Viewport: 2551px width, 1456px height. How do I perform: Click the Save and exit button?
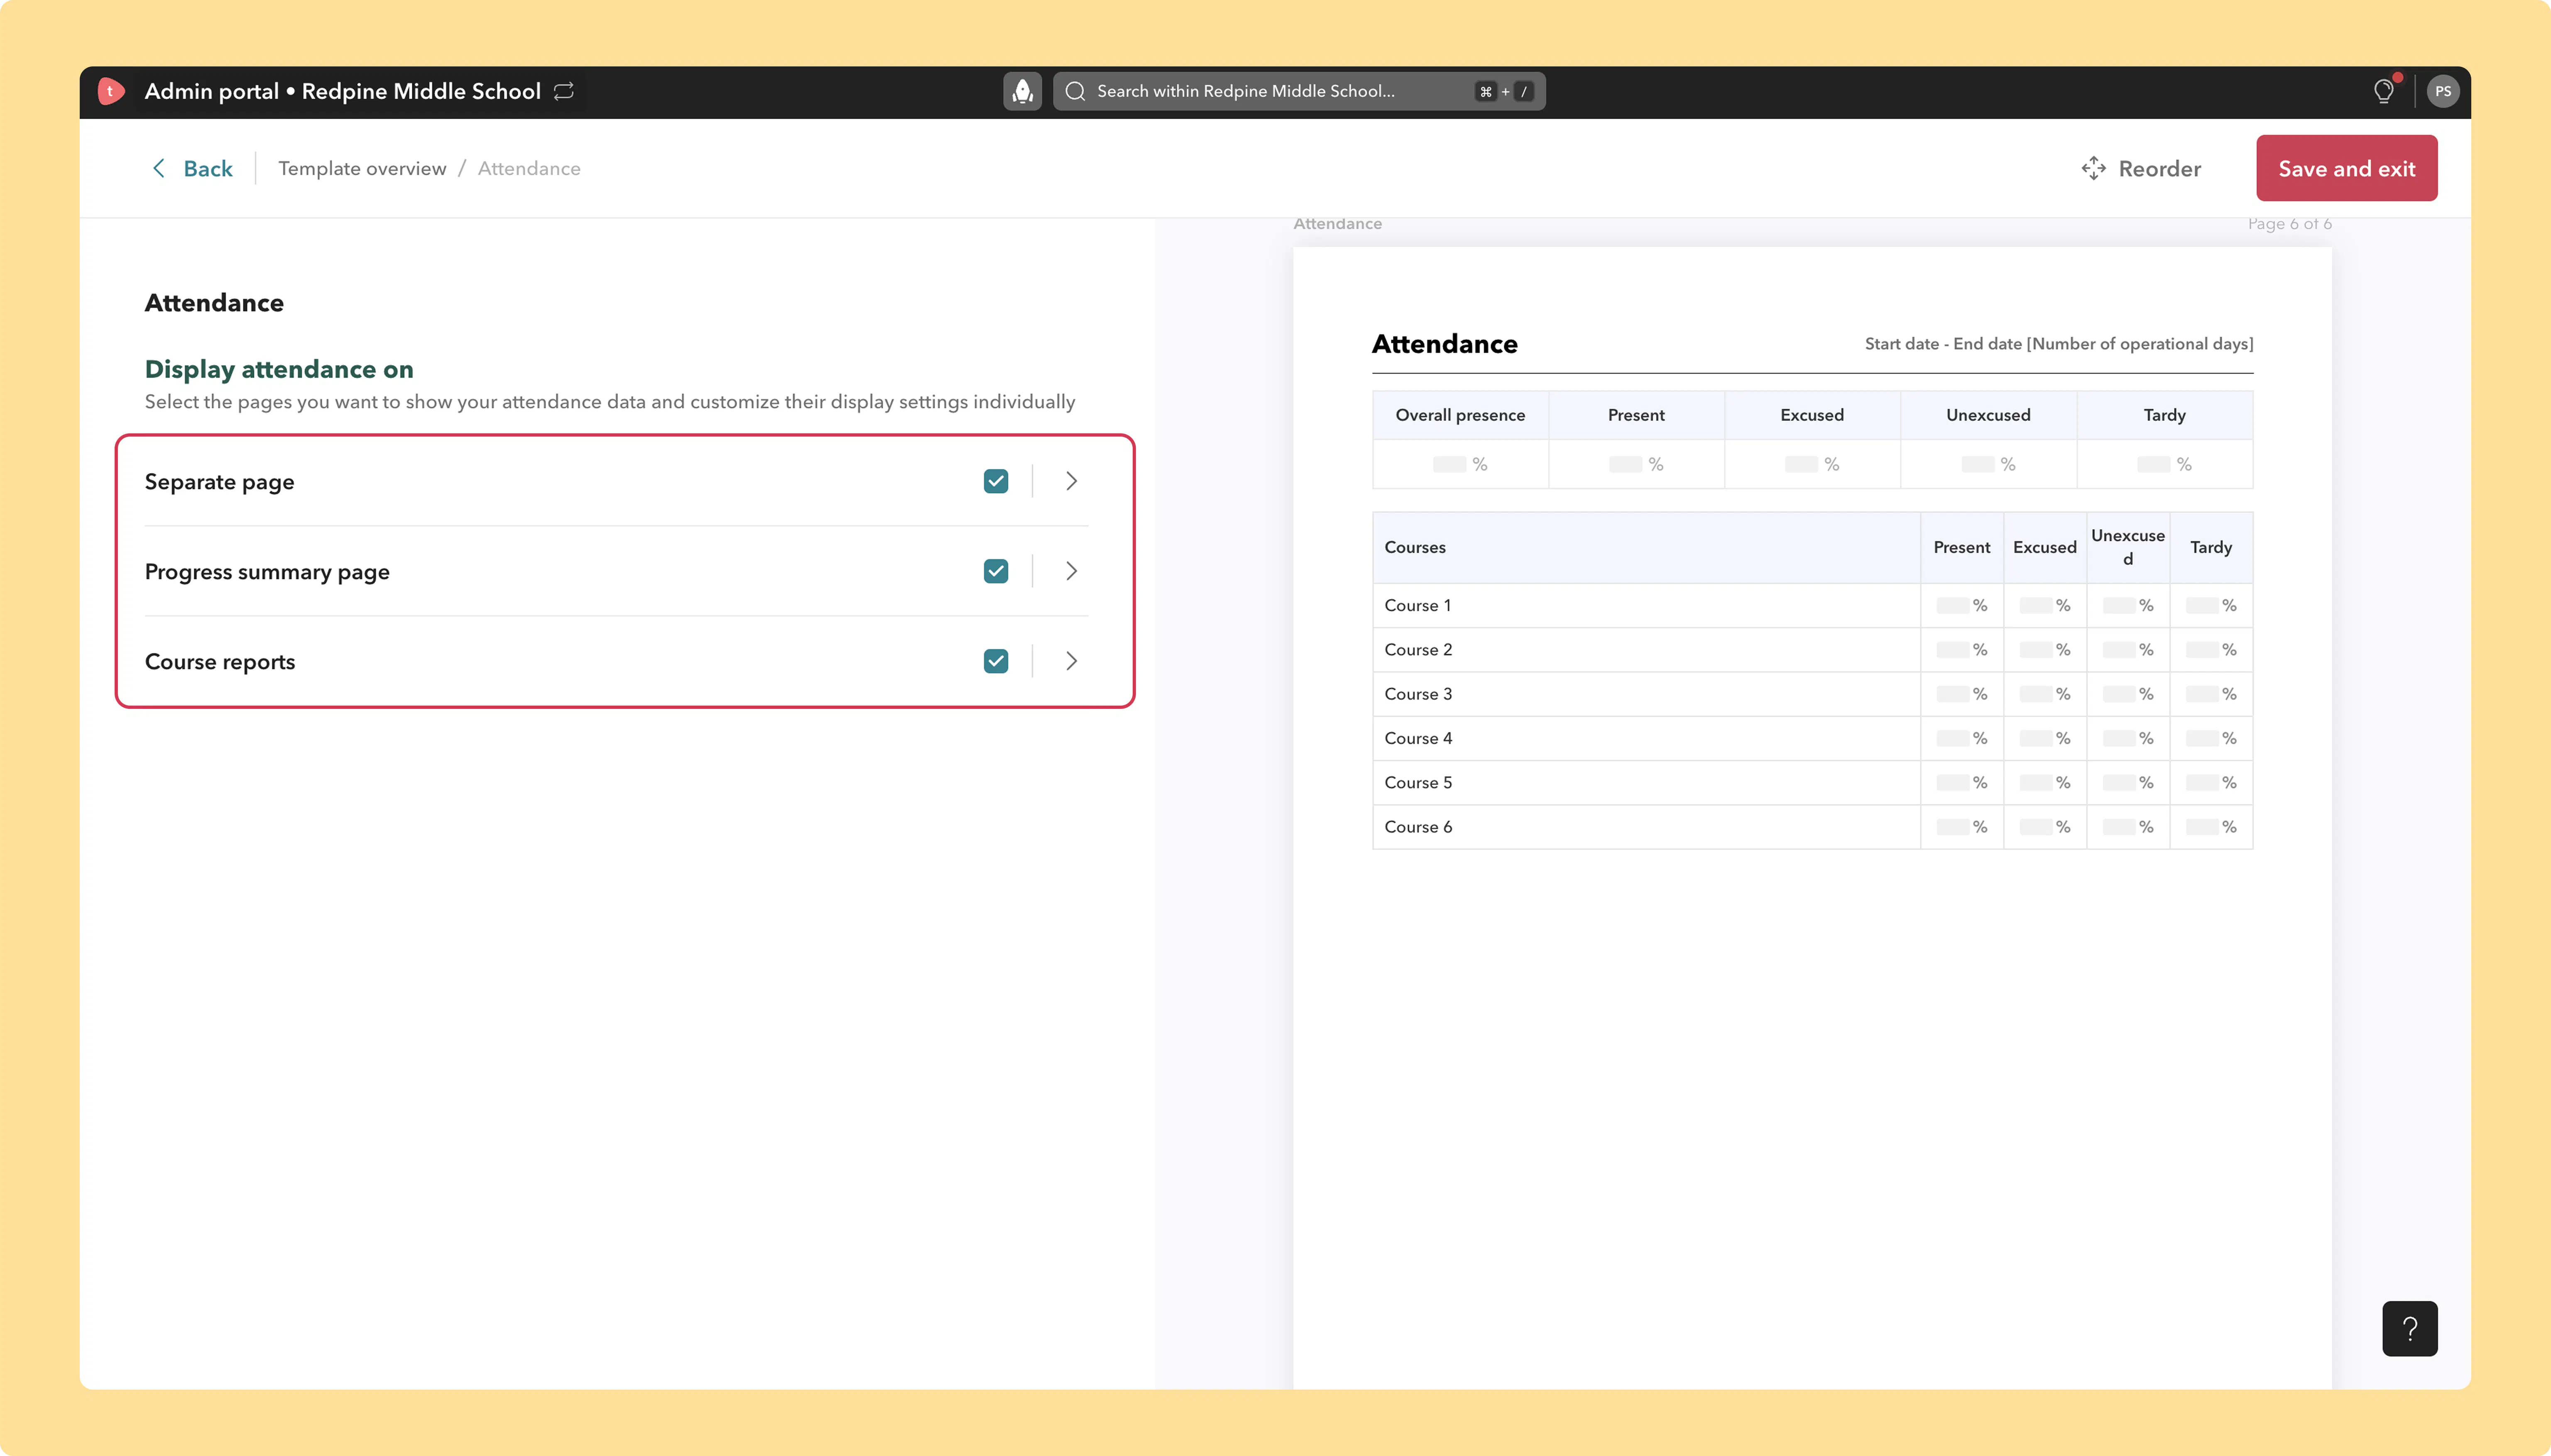tap(2347, 168)
